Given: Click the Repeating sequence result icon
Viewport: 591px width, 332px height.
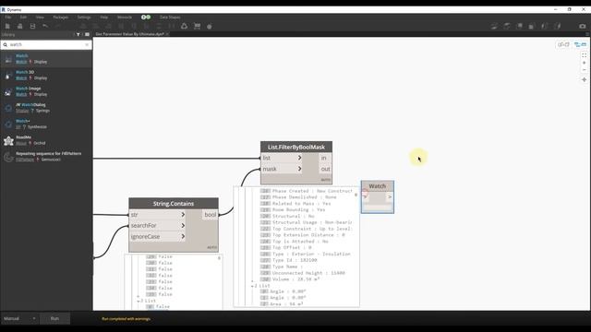Looking at the screenshot, I should click(x=8, y=157).
